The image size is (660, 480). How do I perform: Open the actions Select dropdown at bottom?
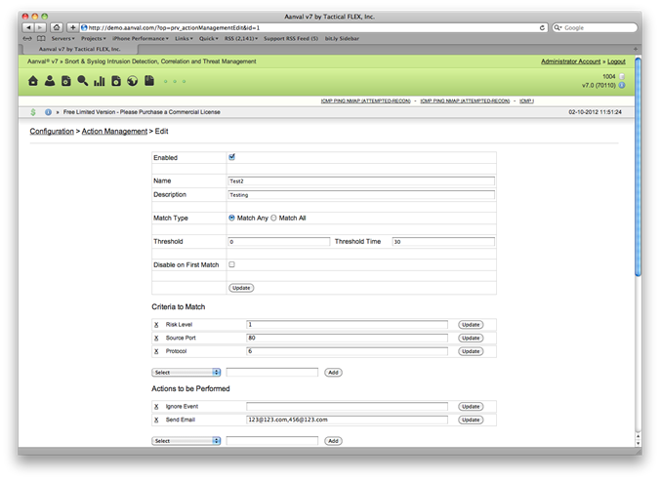186,441
